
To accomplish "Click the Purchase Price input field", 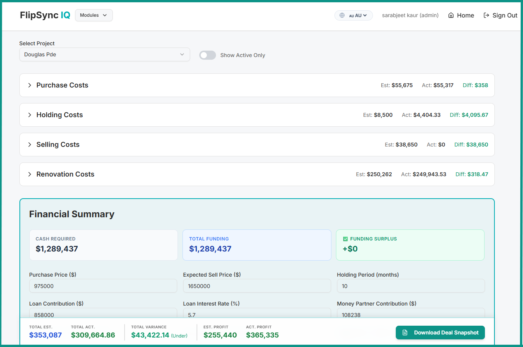I will (x=103, y=286).
